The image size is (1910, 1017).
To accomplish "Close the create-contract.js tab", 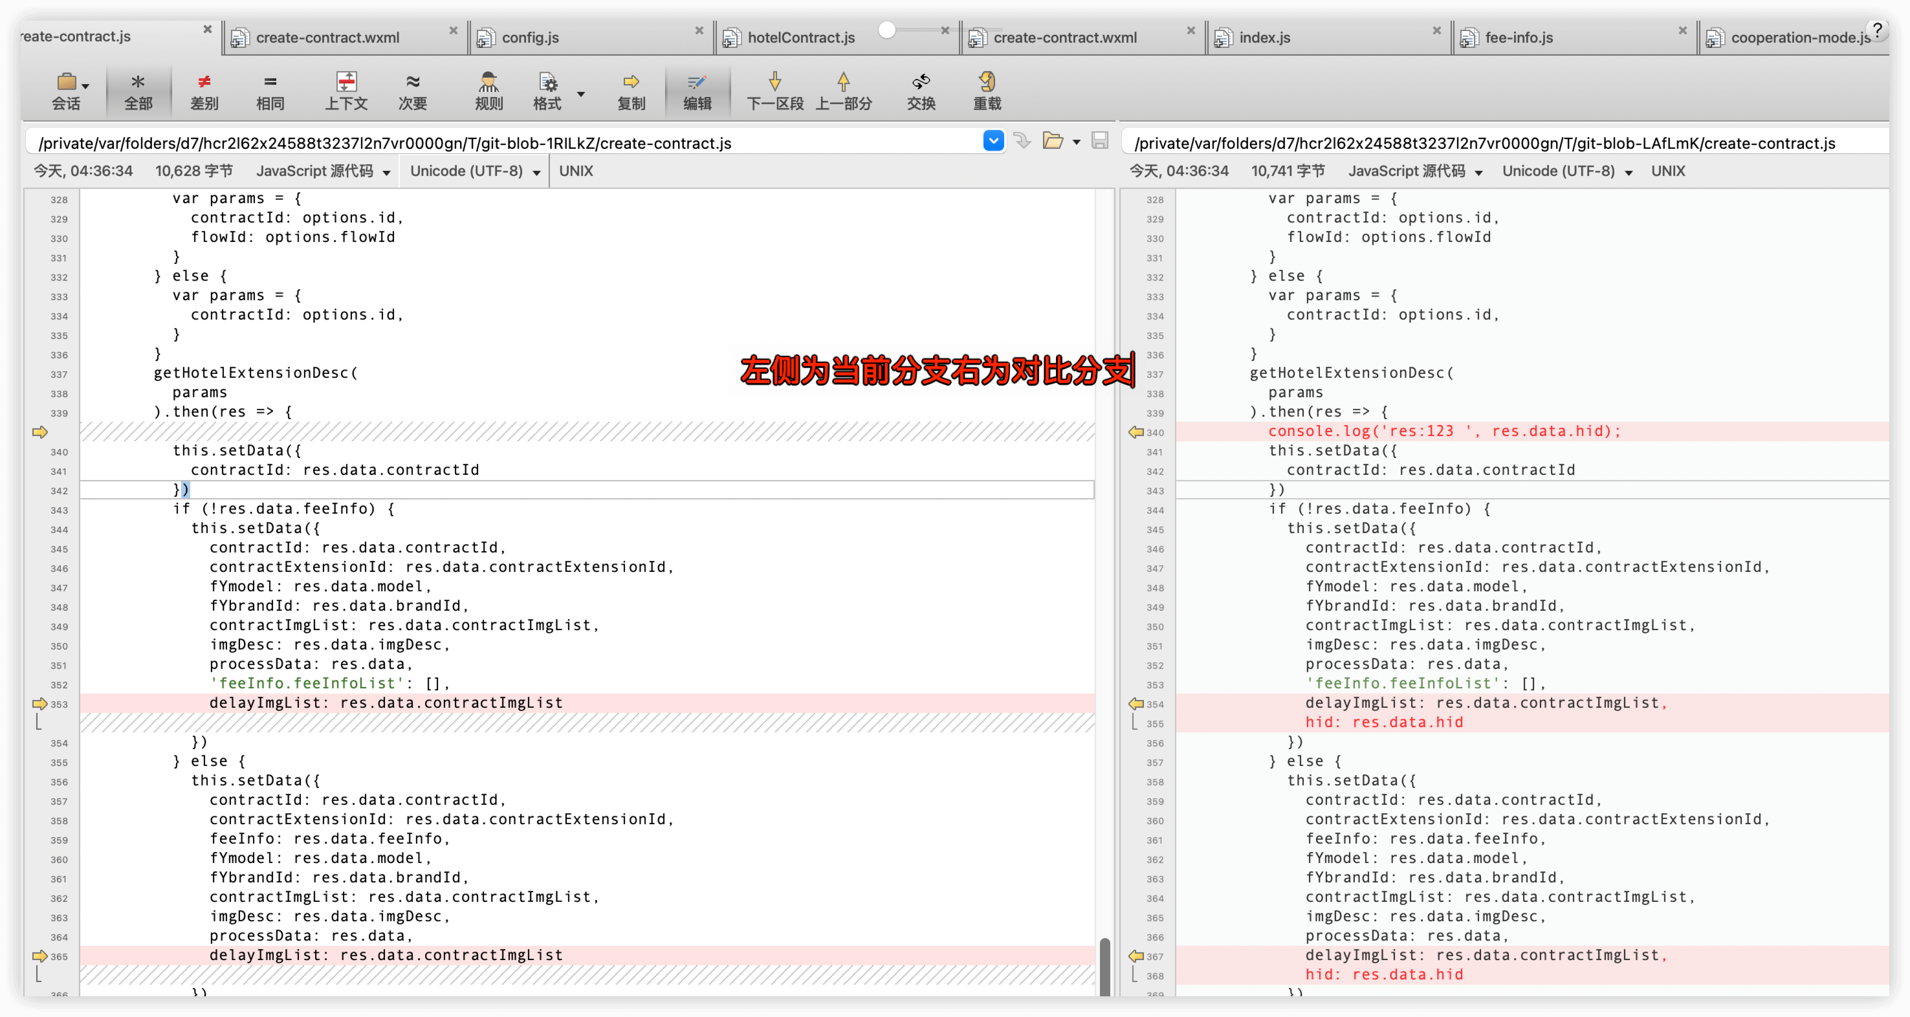I will 208,30.
